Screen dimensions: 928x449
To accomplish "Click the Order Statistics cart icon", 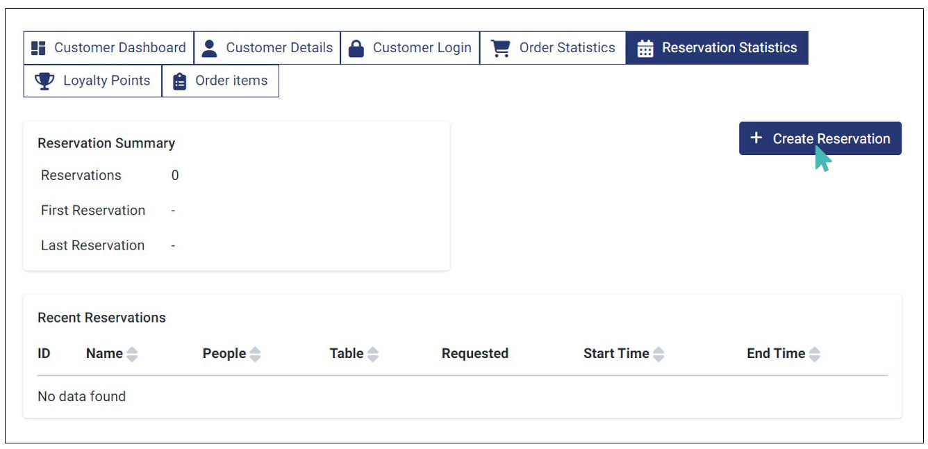I will (x=500, y=48).
